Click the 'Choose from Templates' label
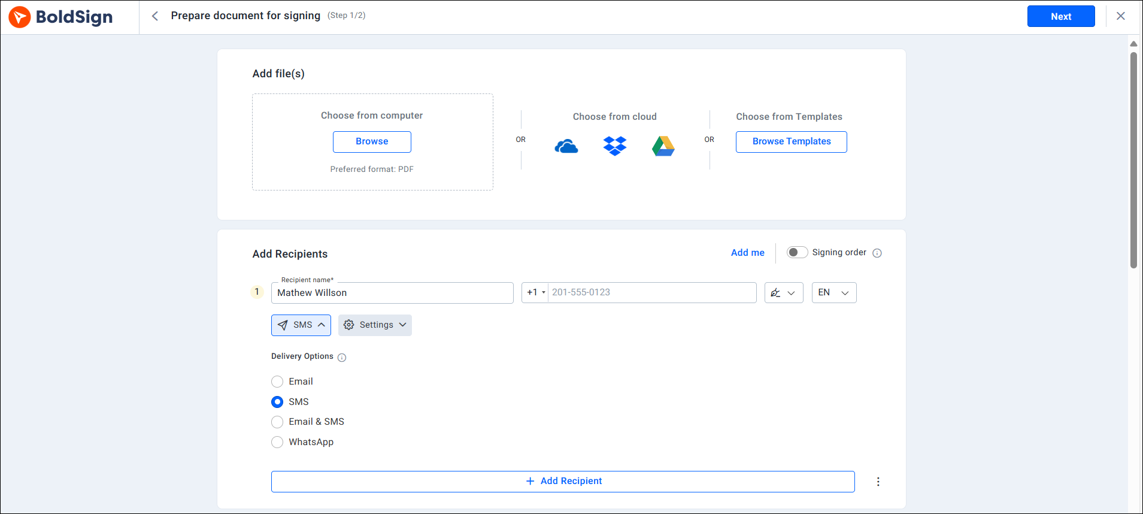Viewport: 1143px width, 514px height. 789,117
